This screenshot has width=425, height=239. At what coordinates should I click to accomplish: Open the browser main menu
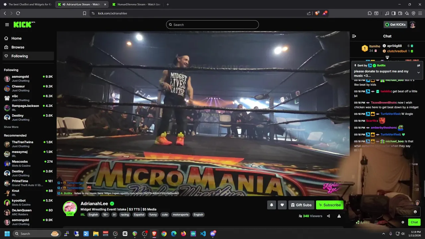point(420,13)
